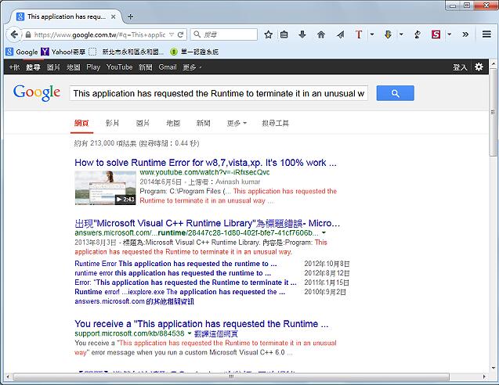
Task: Open the hamburger menu icon
Action: (486, 34)
